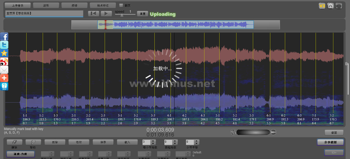This screenshot has height=159, width=350.
Task: Increase the 小节平移 bar shift value
Action: 197,141
